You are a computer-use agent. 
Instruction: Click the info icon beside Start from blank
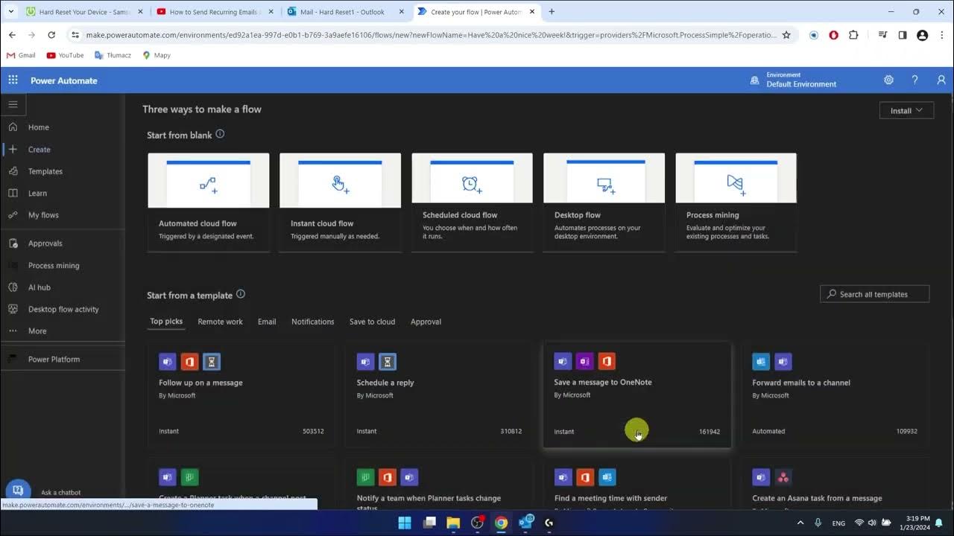(x=220, y=134)
